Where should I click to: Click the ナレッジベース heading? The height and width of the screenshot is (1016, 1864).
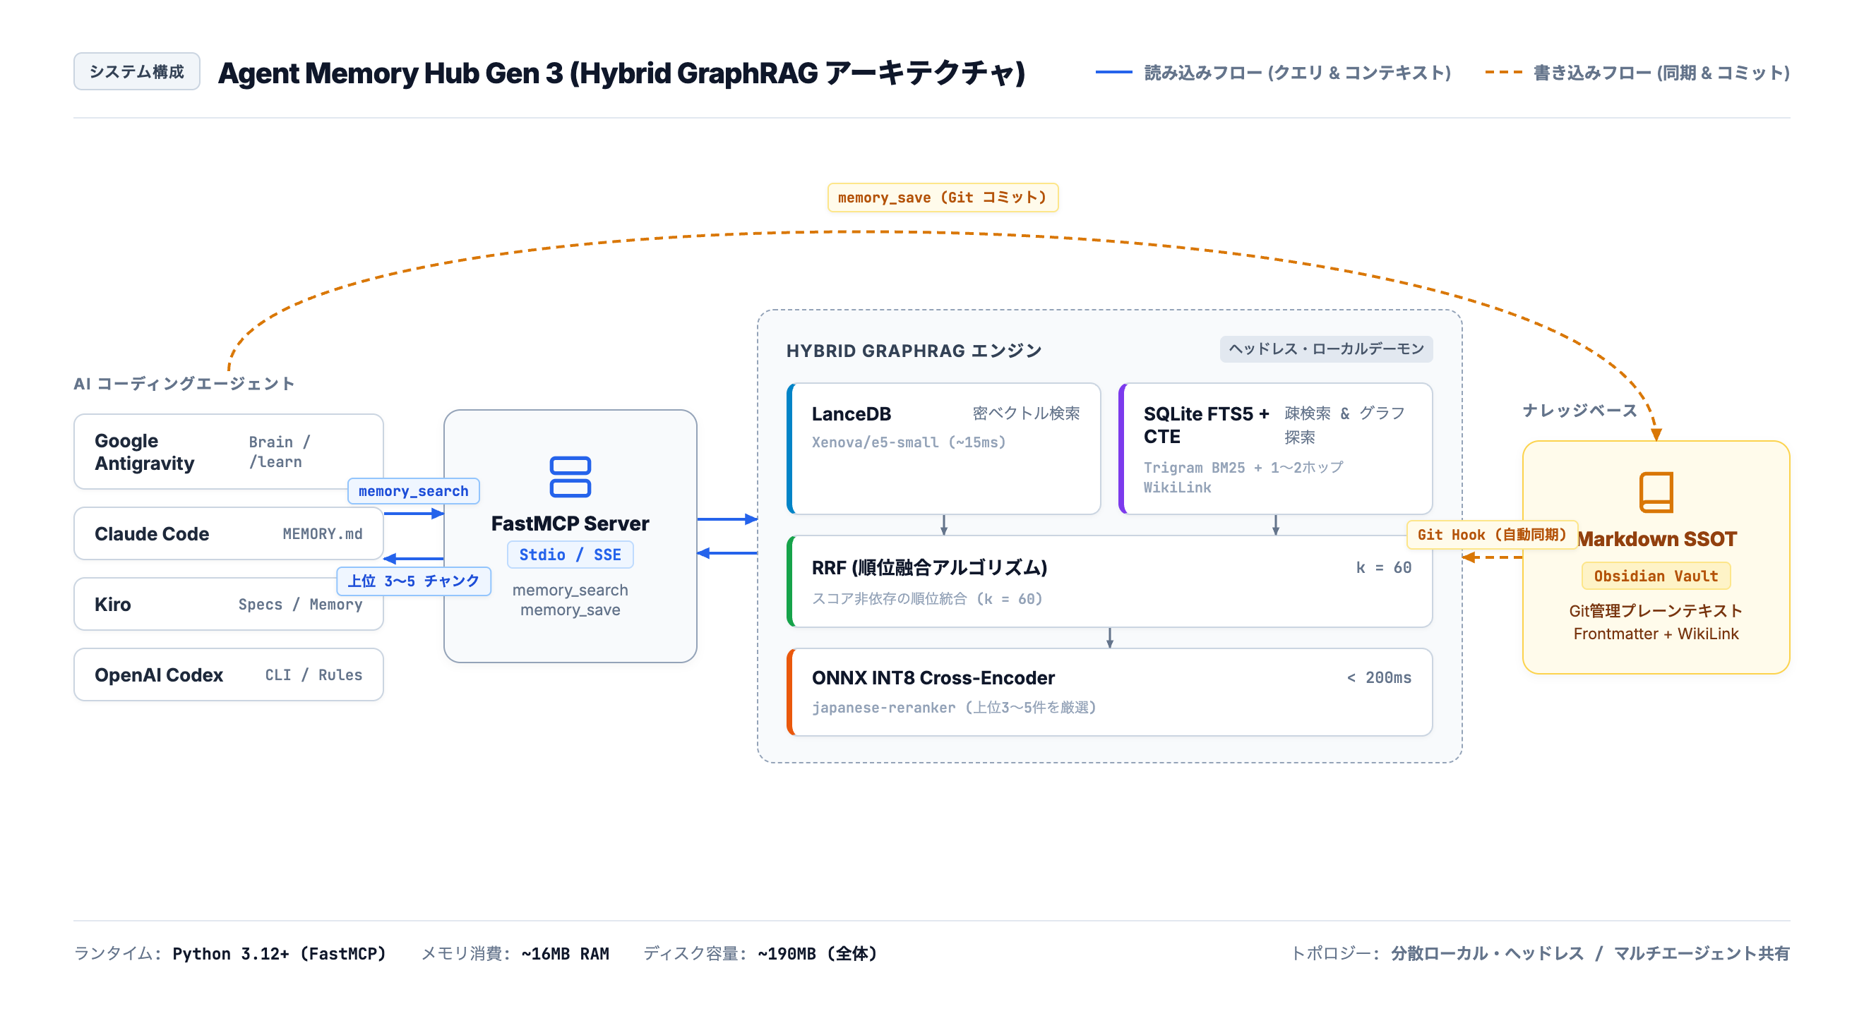tap(1579, 411)
